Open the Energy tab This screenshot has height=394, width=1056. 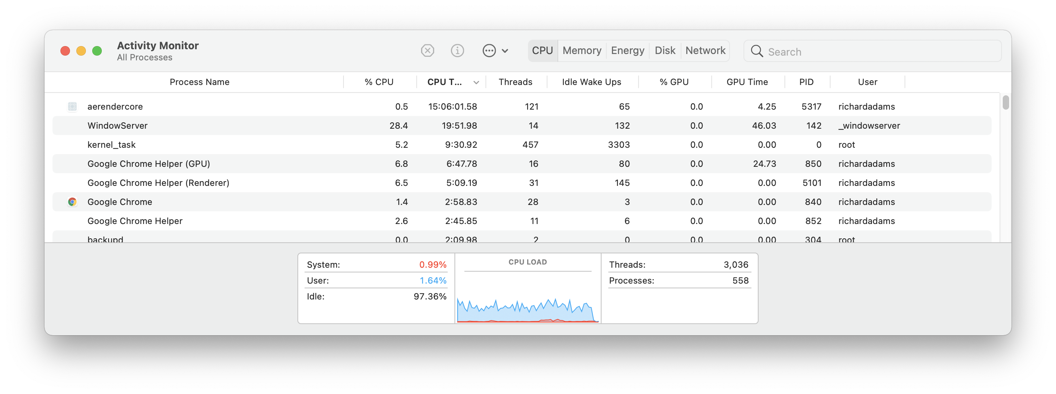tap(627, 50)
